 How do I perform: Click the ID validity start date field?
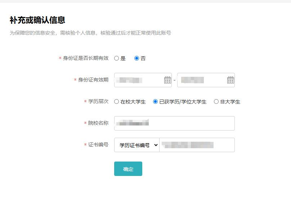(143, 80)
